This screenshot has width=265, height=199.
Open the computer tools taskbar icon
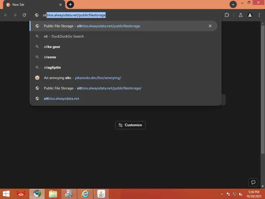[69, 194]
